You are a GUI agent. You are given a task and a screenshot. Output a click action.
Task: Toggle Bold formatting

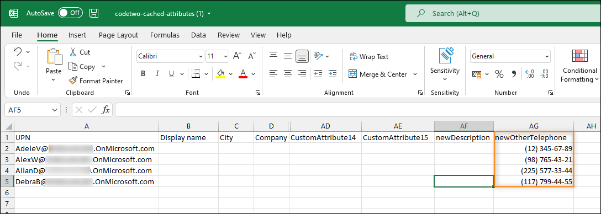coord(143,74)
